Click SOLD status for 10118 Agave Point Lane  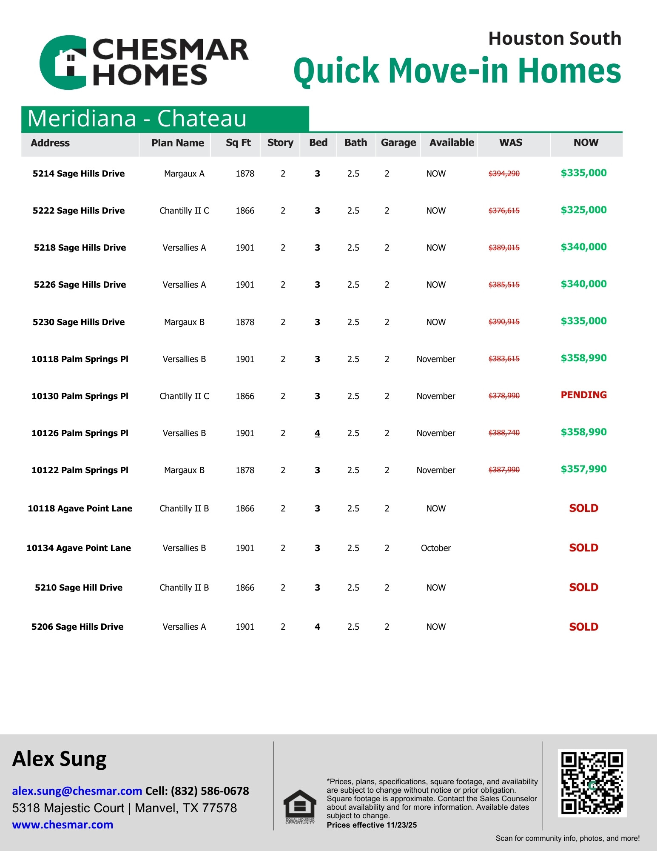coord(583,508)
